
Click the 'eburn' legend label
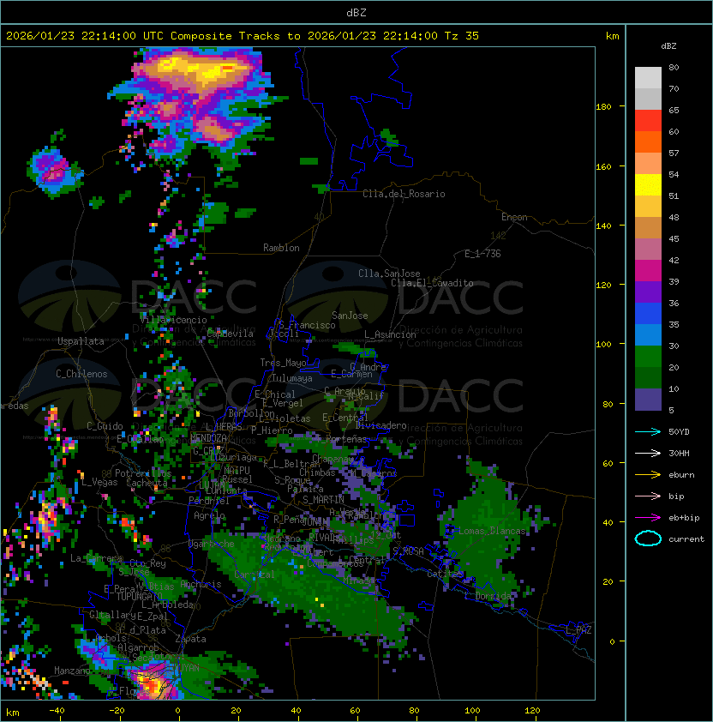(681, 475)
